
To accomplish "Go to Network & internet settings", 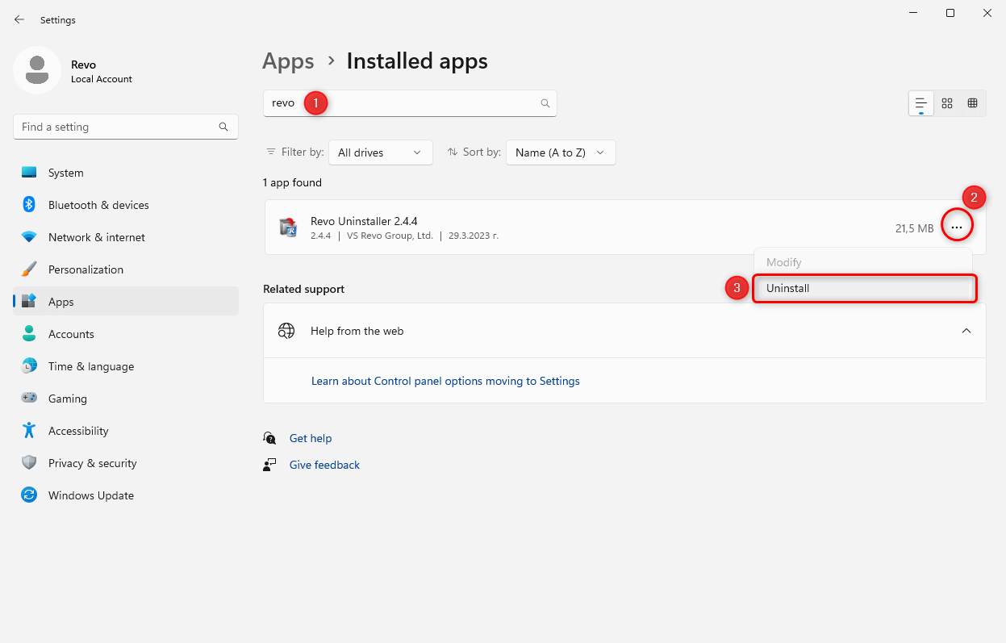I will point(126,237).
